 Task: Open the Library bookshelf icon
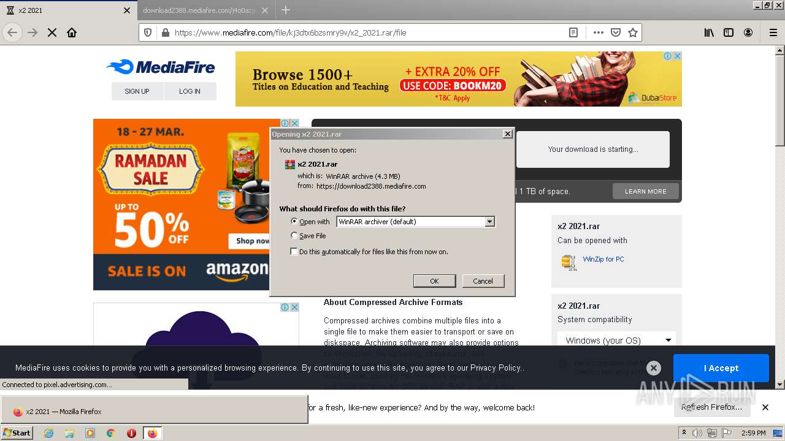pyautogui.click(x=709, y=32)
